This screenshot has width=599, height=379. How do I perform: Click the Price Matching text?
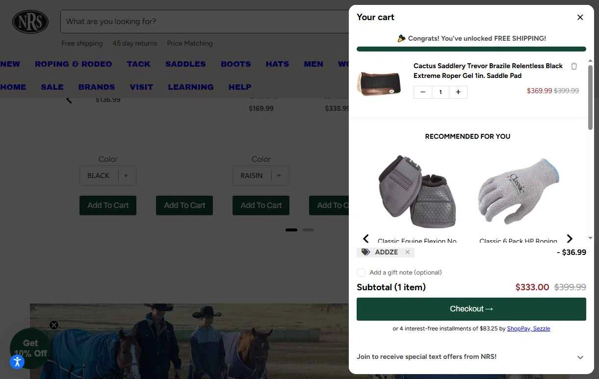pos(190,43)
